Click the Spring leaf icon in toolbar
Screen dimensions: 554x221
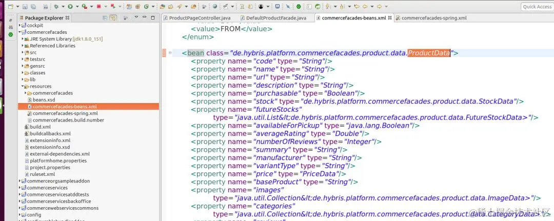[318, 6]
